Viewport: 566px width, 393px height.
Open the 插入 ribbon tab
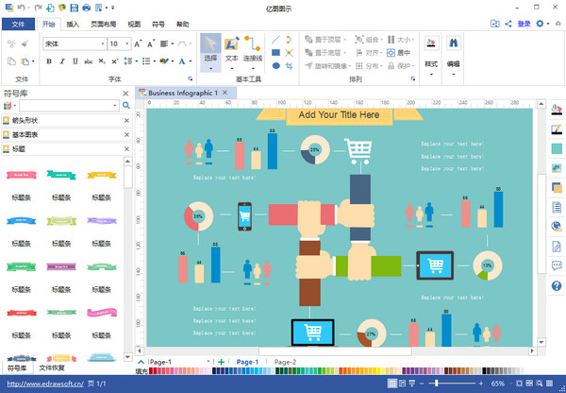[x=73, y=24]
